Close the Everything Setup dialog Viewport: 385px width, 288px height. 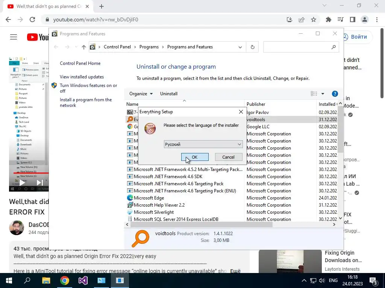coord(241,112)
